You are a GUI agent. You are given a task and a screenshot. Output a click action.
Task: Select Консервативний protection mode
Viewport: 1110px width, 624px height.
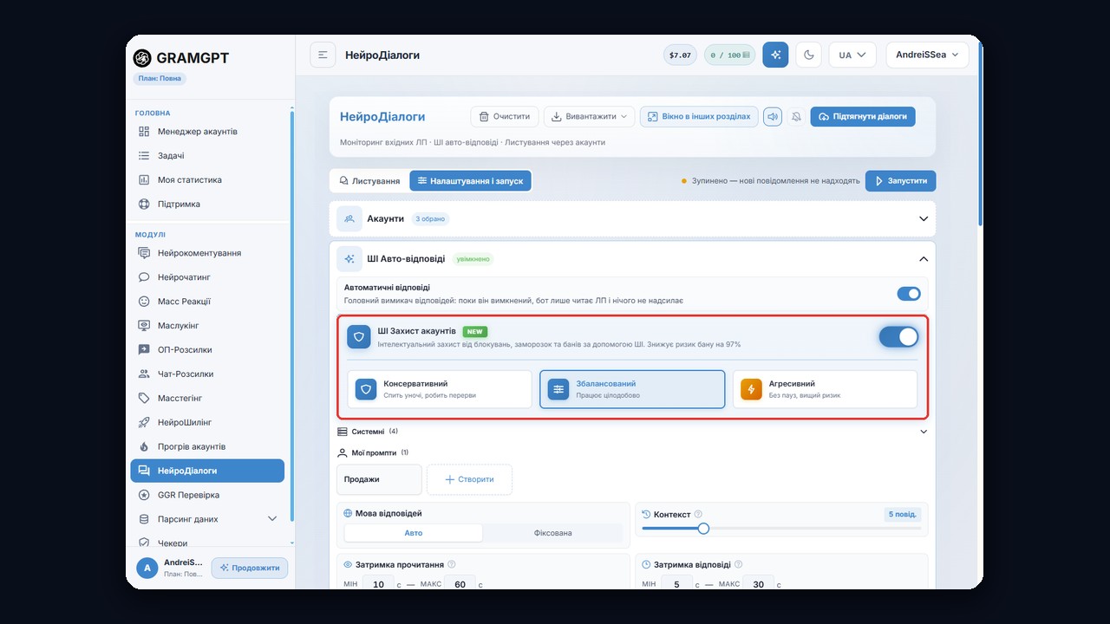coord(440,389)
